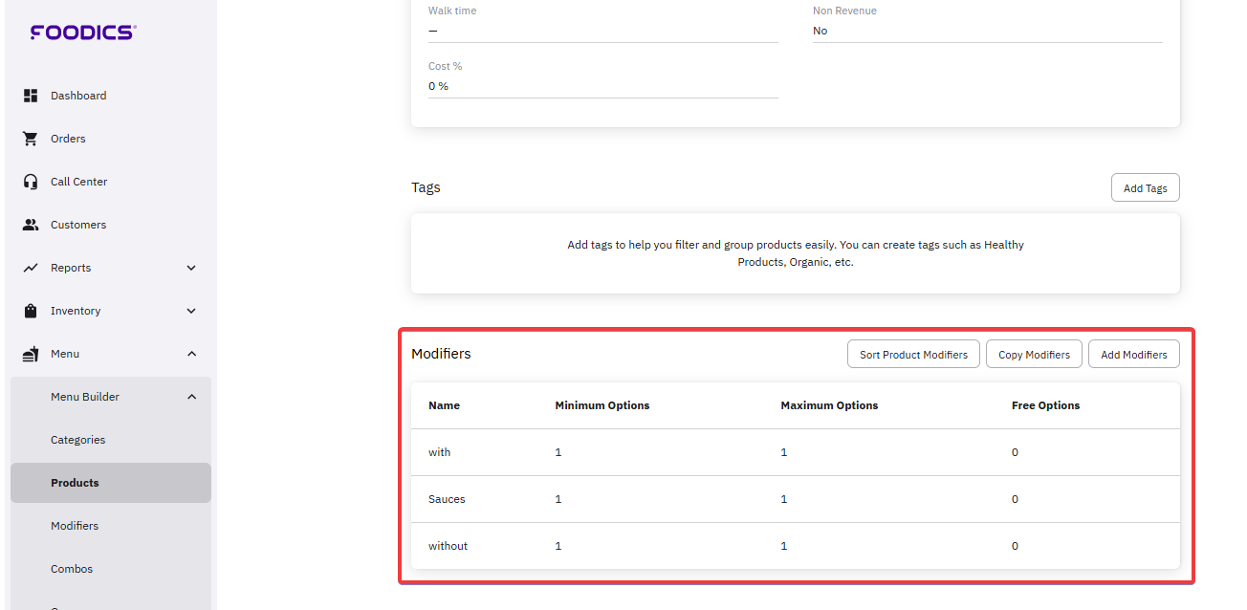Open Dashboard via its grid icon

click(31, 96)
